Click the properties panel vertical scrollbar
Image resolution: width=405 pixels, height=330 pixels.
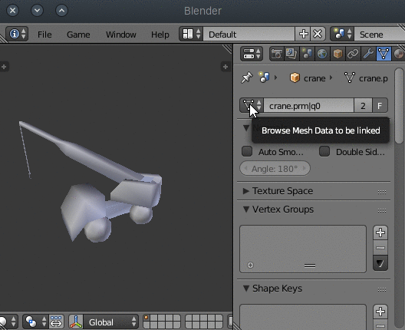point(399,105)
